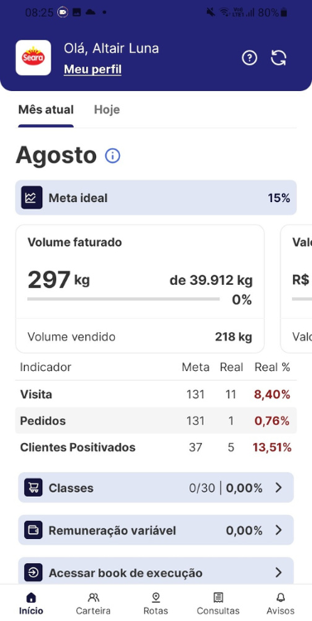Screen dimensions: 312x621
Task: Tap the Remuneração variável wallet icon
Action: (33, 530)
